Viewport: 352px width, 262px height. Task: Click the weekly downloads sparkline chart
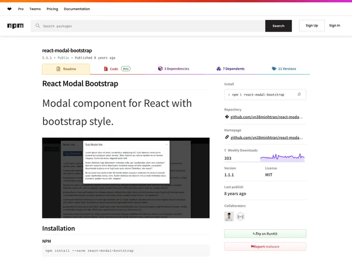282,158
